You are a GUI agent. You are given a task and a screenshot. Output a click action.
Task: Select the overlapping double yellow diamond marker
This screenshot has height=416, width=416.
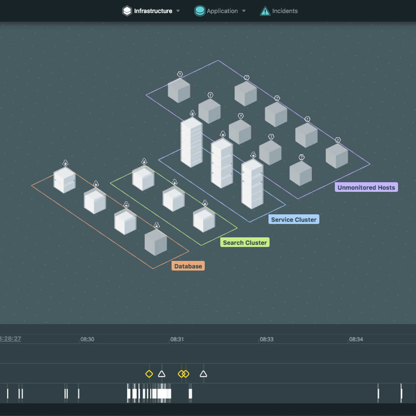pos(184,374)
